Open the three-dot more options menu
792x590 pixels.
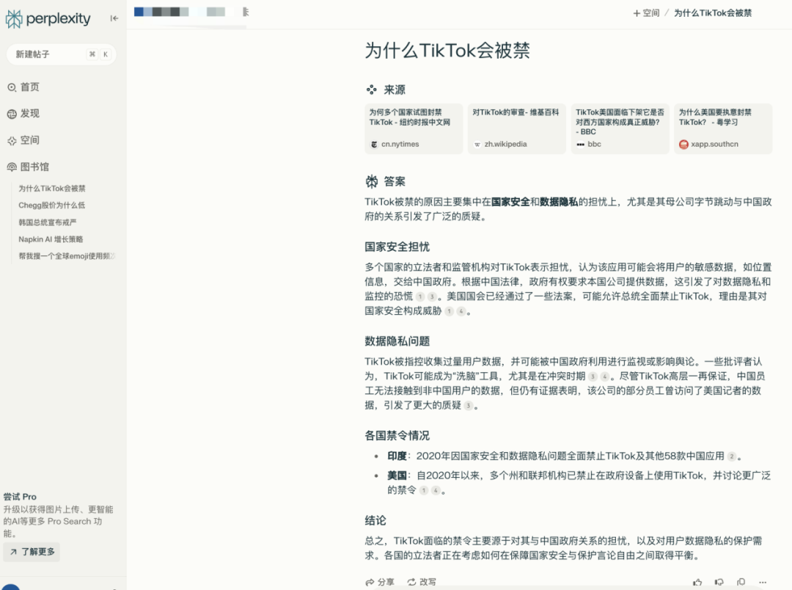(x=763, y=582)
